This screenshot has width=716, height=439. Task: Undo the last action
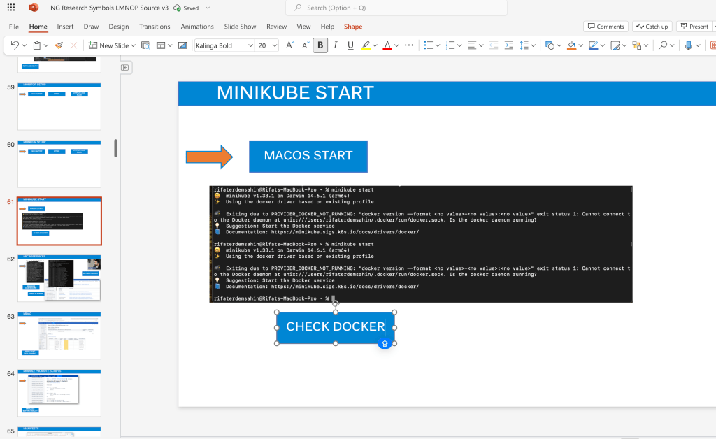15,45
